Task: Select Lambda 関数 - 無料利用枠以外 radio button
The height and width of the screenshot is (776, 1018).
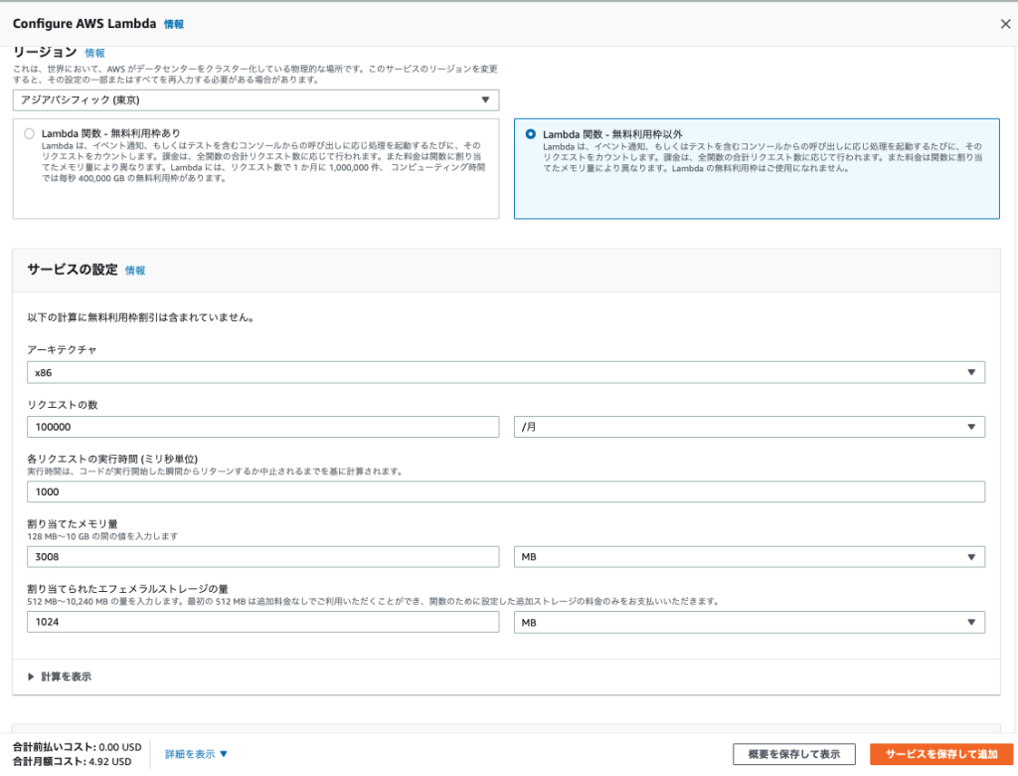Action: 530,133
